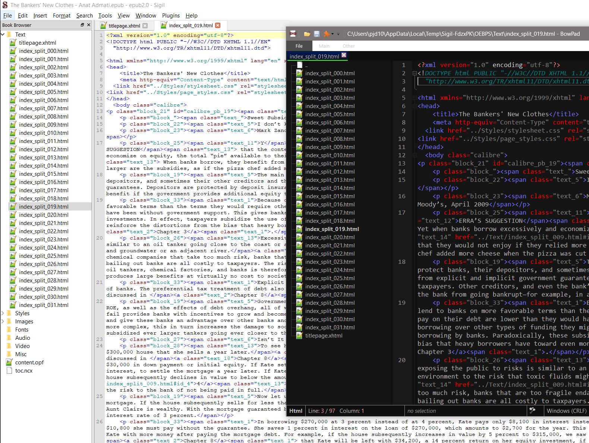The width and height of the screenshot is (589, 443).
Task: Click BowPad orange plugin puzzle icon
Action: click(x=326, y=34)
